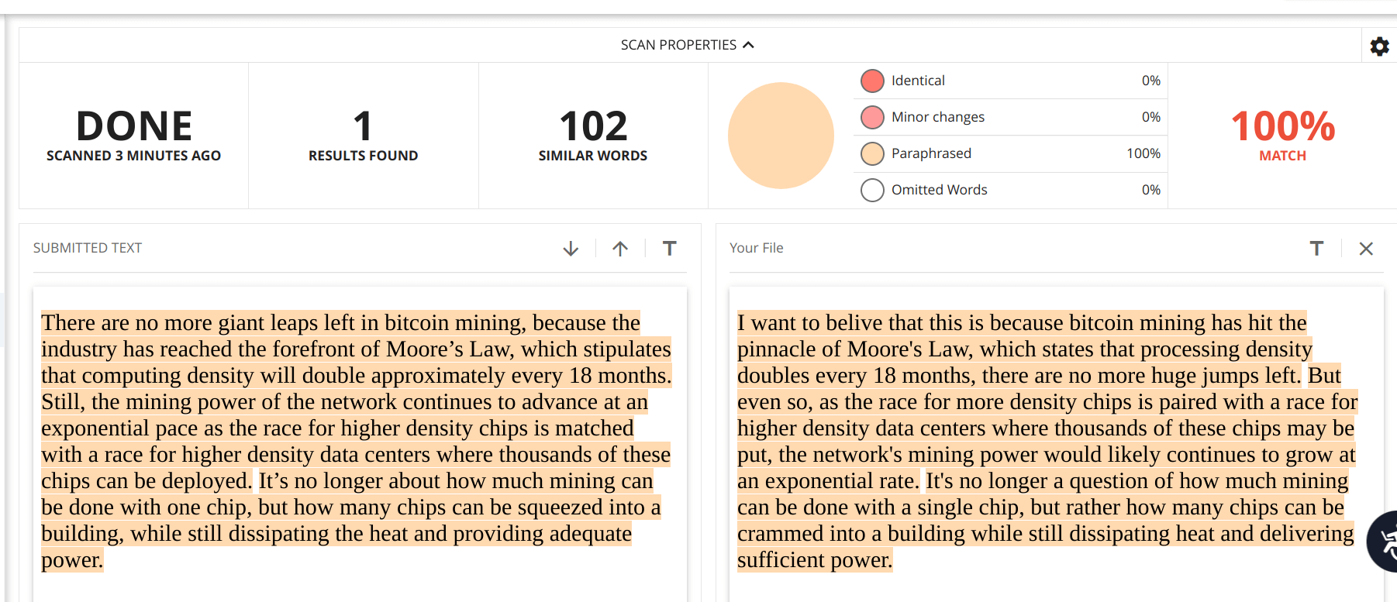Click the paraphrased pie chart
Screen dimensions: 1397x602
click(x=781, y=136)
